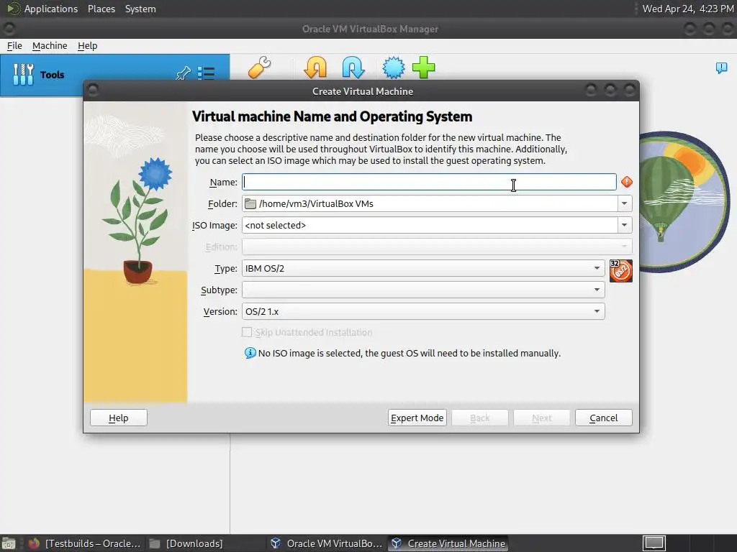Click the notification center icon at top right
The width and height of the screenshot is (737, 552).
(721, 68)
